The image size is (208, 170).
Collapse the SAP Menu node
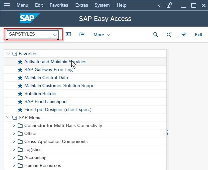[x=8, y=117]
